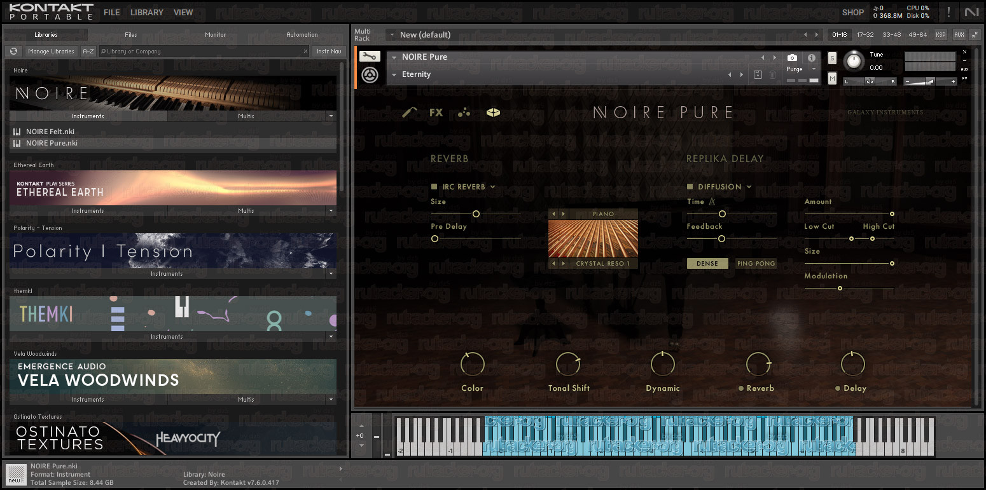Select previous impulse before CRYSTAL RESO 1
The width and height of the screenshot is (986, 490).
click(553, 264)
